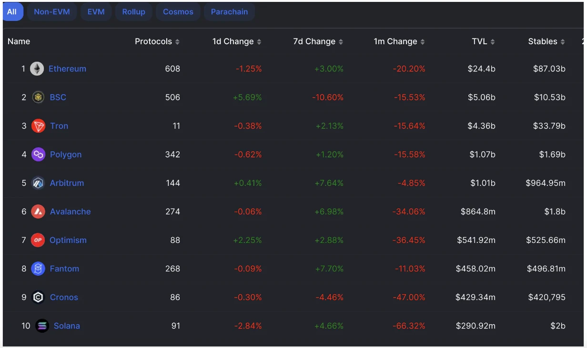This screenshot has width=587, height=348.
Task: Click Ethereum's TVL value $24.4b
Action: [482, 69]
